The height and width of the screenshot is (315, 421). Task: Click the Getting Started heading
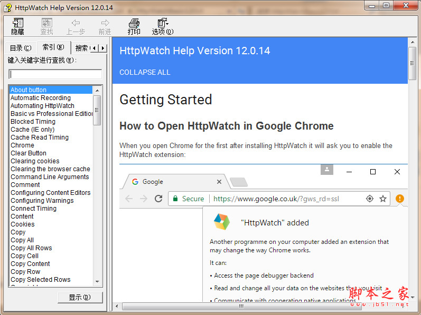click(x=166, y=100)
